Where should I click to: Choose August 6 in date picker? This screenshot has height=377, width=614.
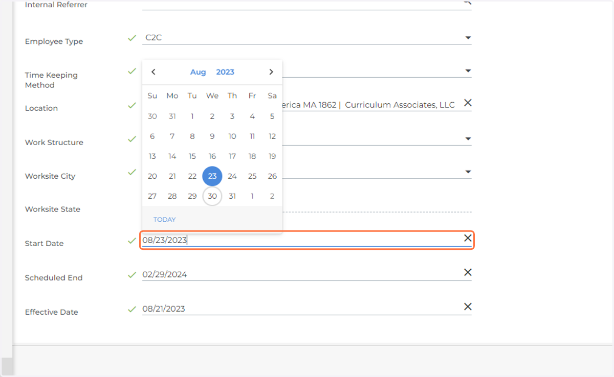click(x=152, y=136)
